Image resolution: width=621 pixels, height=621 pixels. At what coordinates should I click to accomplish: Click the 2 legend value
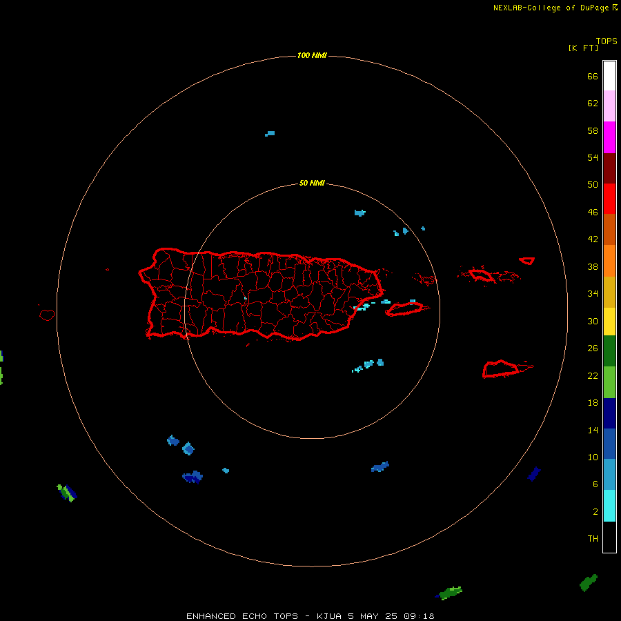point(595,512)
